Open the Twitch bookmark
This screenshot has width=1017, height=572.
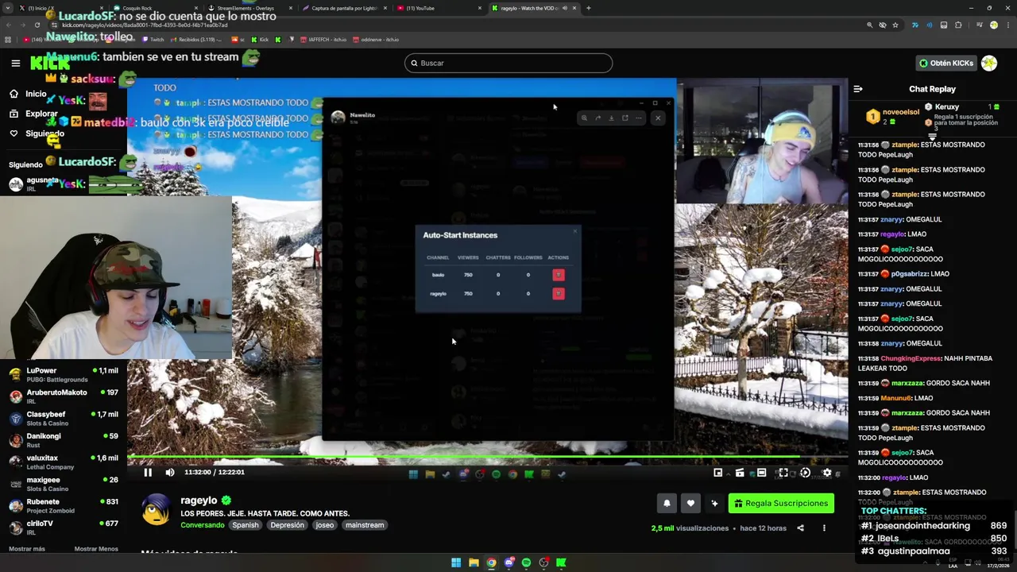[x=153, y=39]
